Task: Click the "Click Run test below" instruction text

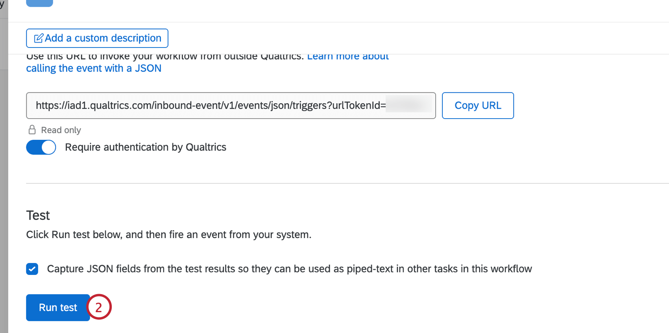Action: click(168, 235)
